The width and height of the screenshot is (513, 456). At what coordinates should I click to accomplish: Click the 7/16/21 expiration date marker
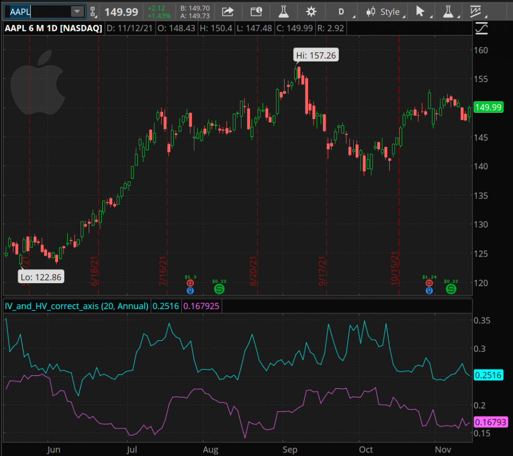tap(163, 271)
